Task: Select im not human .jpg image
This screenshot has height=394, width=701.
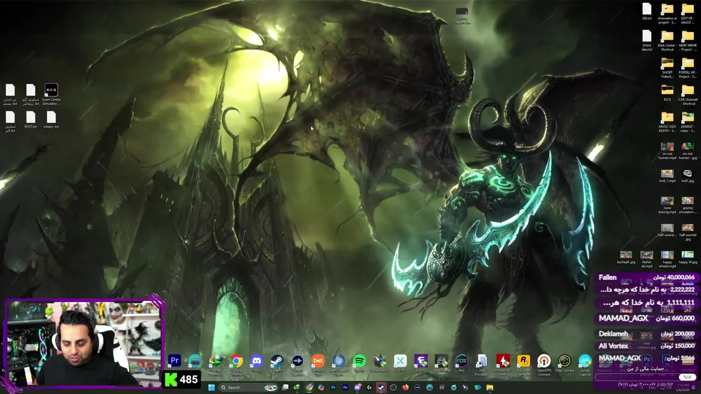Action: coord(688,150)
